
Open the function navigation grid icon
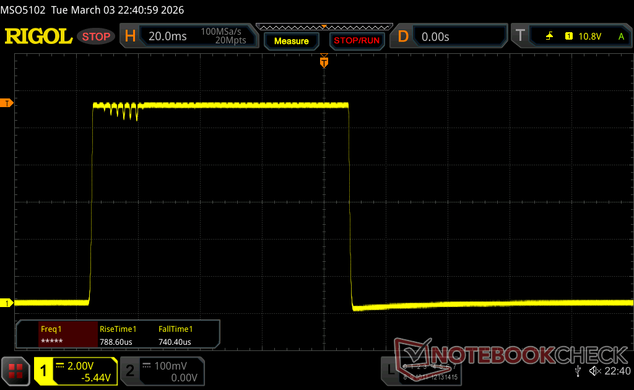15,371
